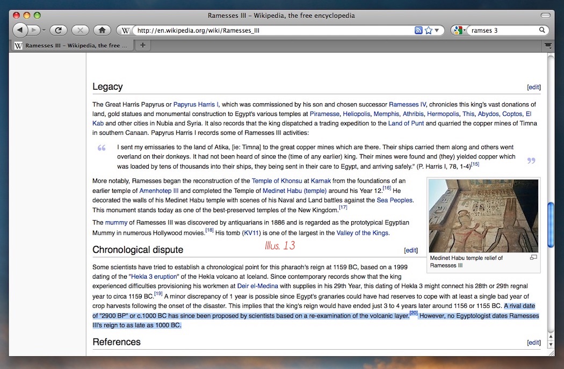This screenshot has width=564, height=369.
Task: Jump to footnote reference [20]
Action: click(414, 313)
